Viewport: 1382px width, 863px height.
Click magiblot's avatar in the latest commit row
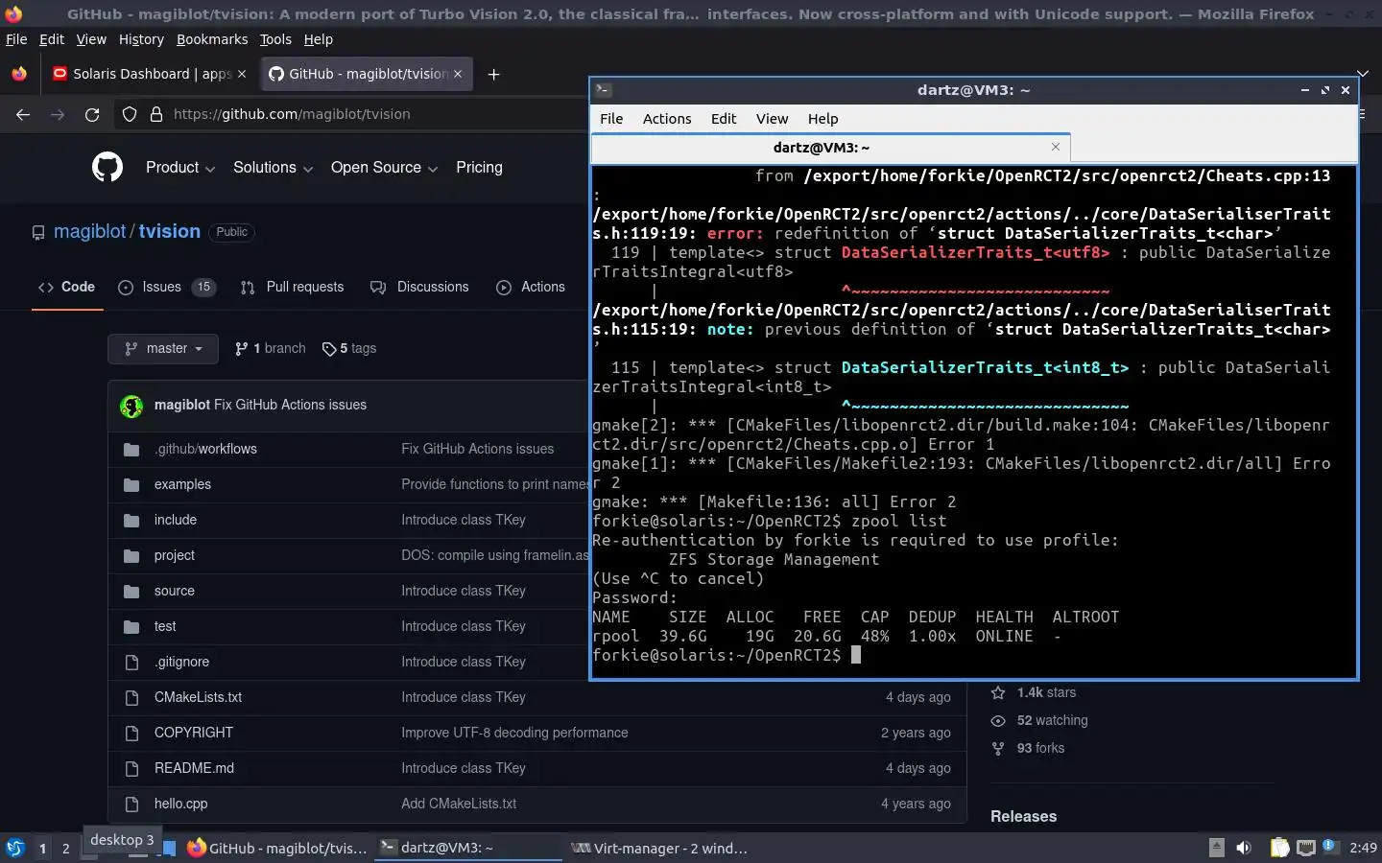coord(131,406)
